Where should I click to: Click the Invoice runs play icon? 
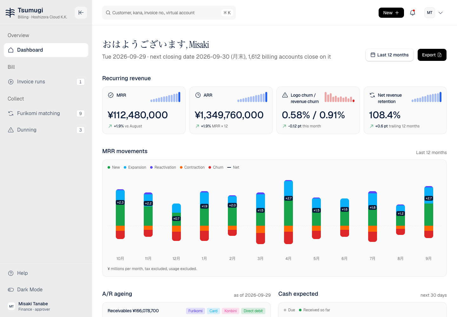coord(11,82)
